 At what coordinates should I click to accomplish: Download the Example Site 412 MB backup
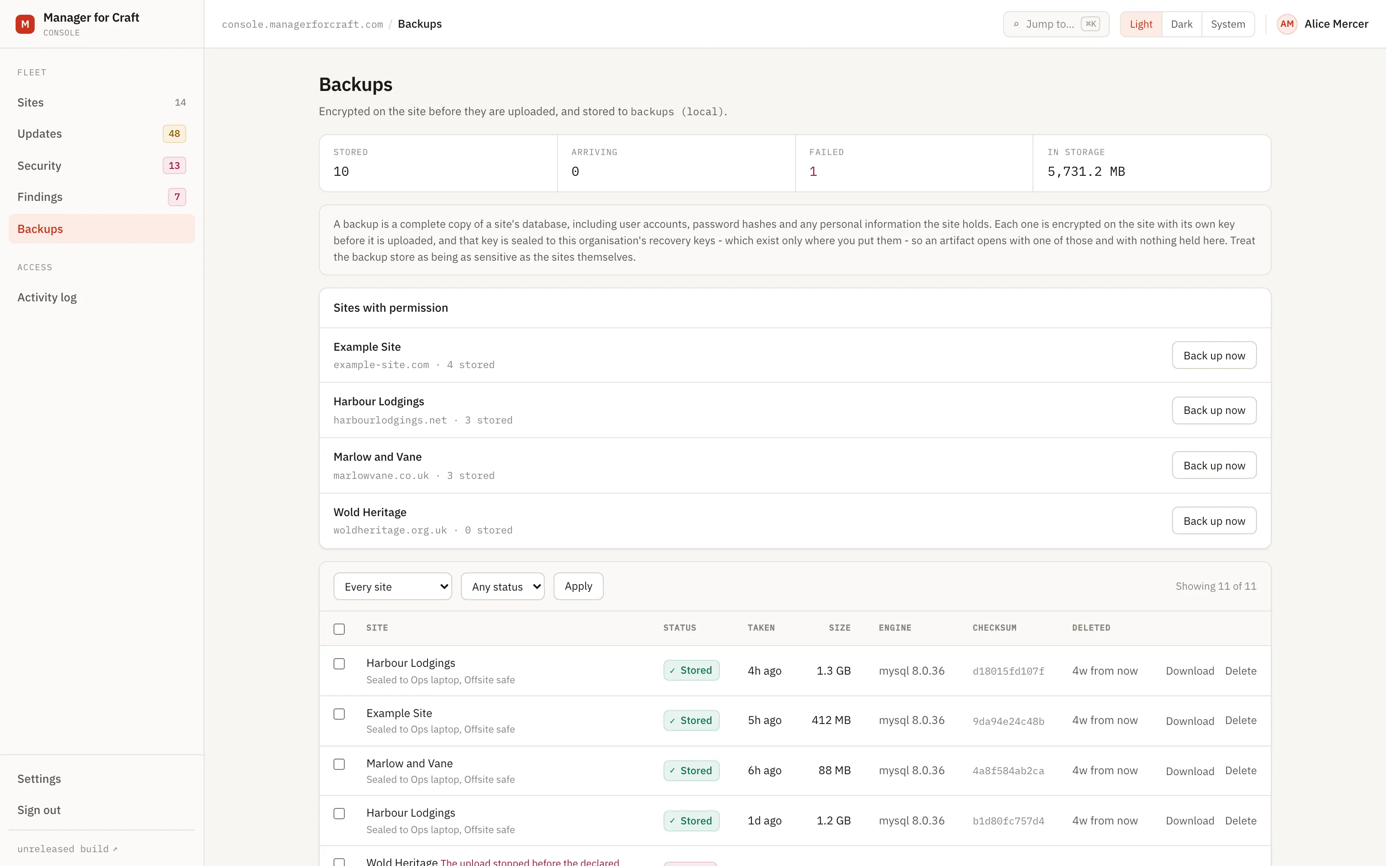click(1189, 721)
